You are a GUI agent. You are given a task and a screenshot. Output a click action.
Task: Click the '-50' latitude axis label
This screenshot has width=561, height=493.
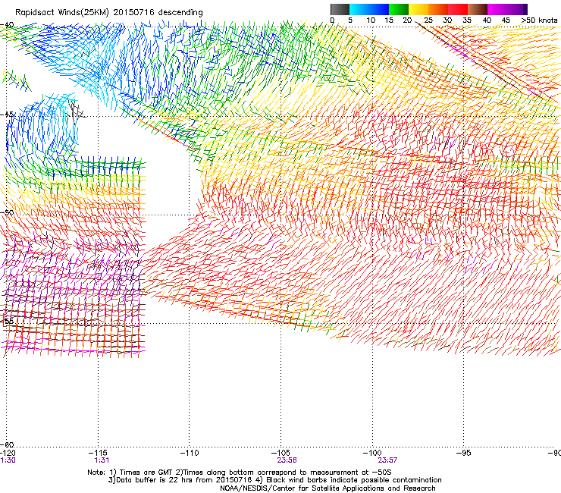(7, 212)
